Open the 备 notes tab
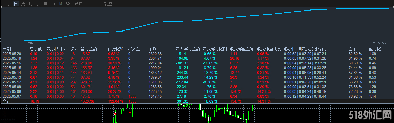 68,4
